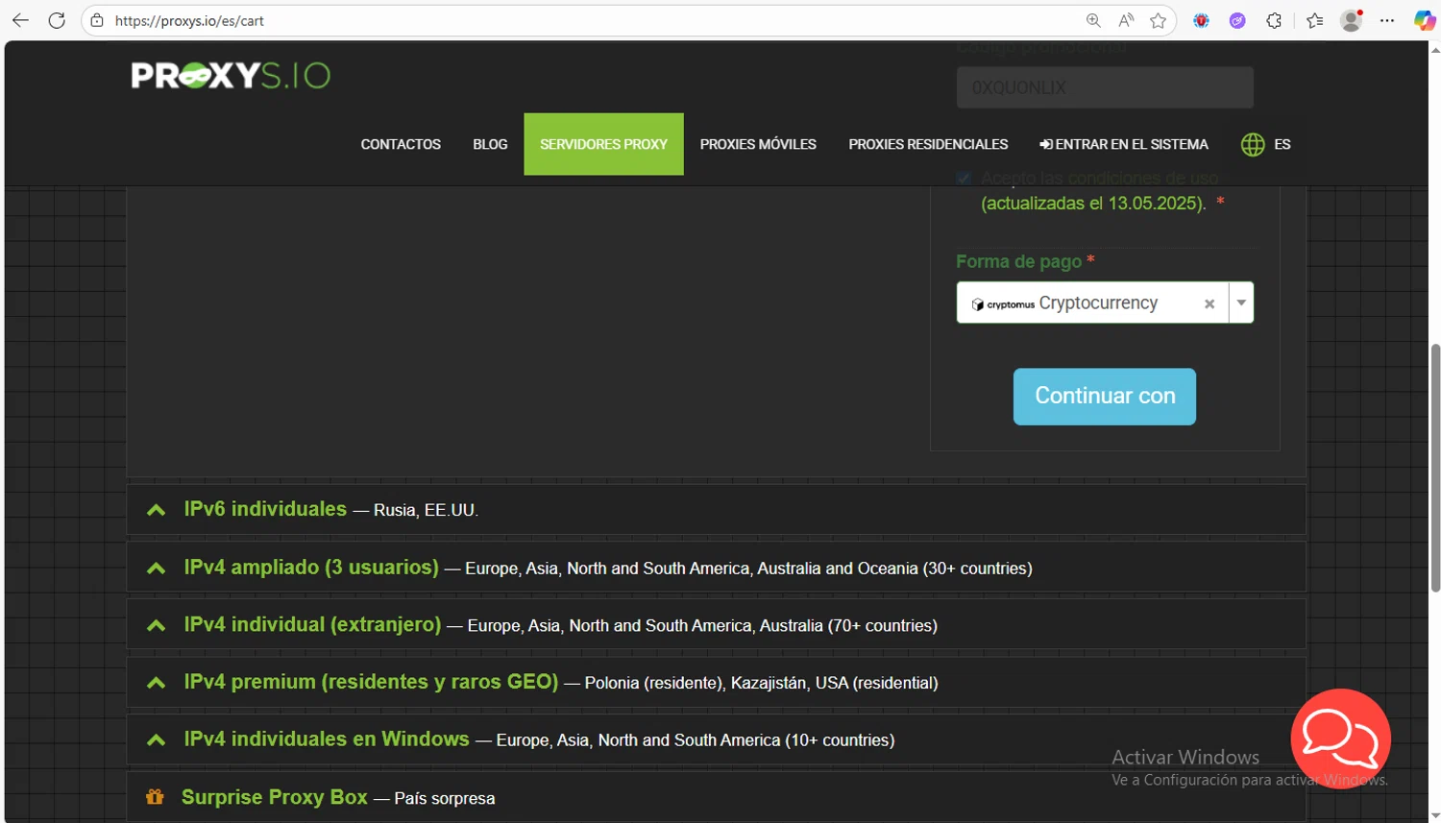Image resolution: width=1441 pixels, height=823 pixels.
Task: Open IPv4 individual (extranjero) heading
Action: tap(312, 624)
